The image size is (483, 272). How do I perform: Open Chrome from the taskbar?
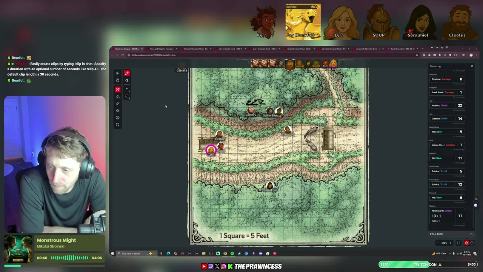(x=225, y=253)
